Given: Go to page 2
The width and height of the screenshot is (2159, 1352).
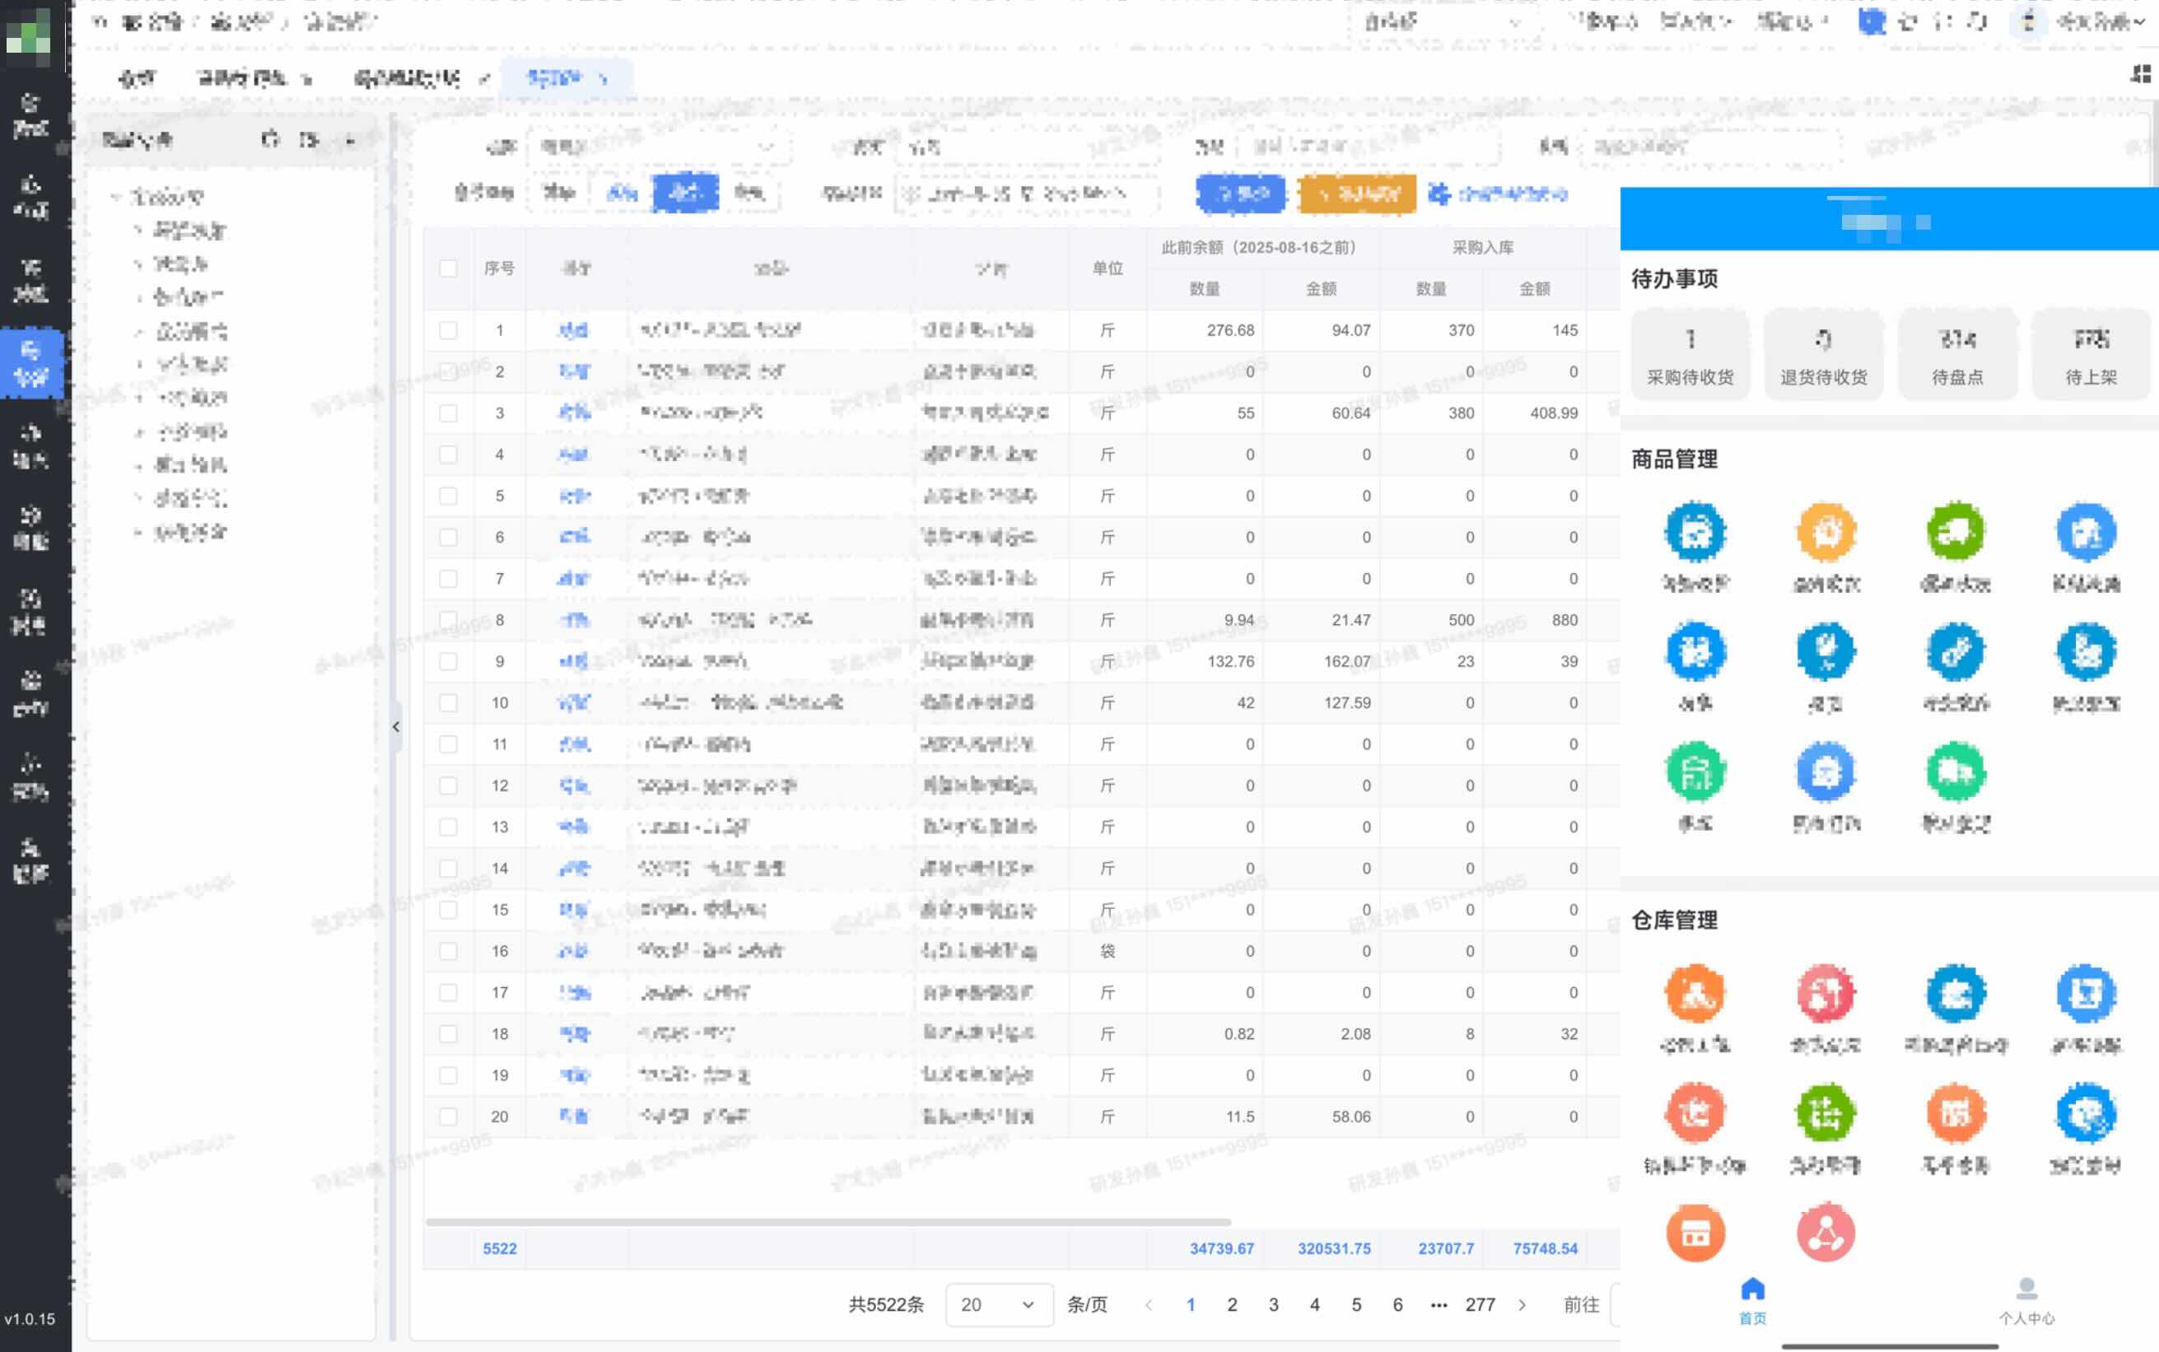Looking at the screenshot, I should coord(1232,1306).
